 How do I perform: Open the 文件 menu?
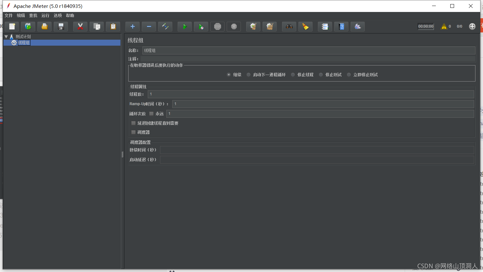click(x=8, y=15)
